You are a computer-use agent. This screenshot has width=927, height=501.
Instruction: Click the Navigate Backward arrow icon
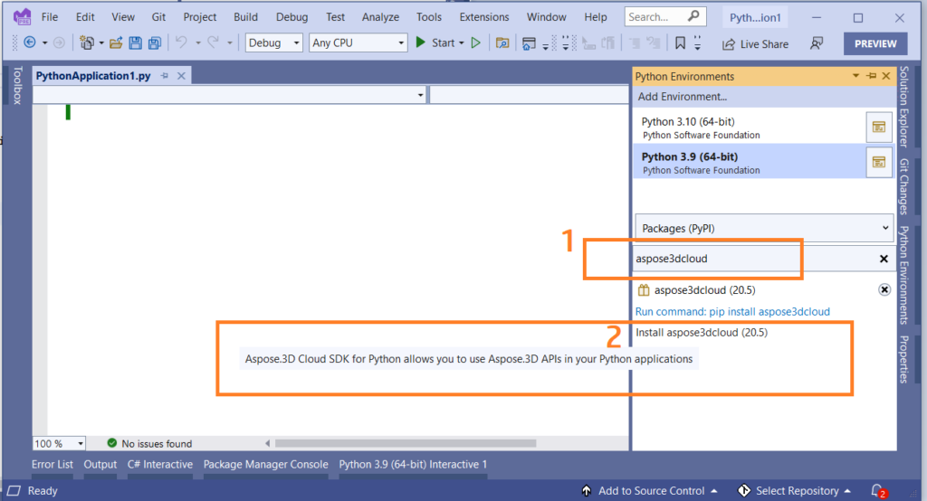pyautogui.click(x=30, y=43)
